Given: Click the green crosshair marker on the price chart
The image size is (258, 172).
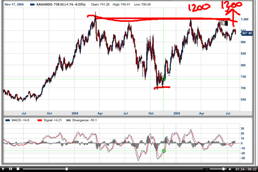Looking at the screenshot, I should pyautogui.click(x=164, y=79).
